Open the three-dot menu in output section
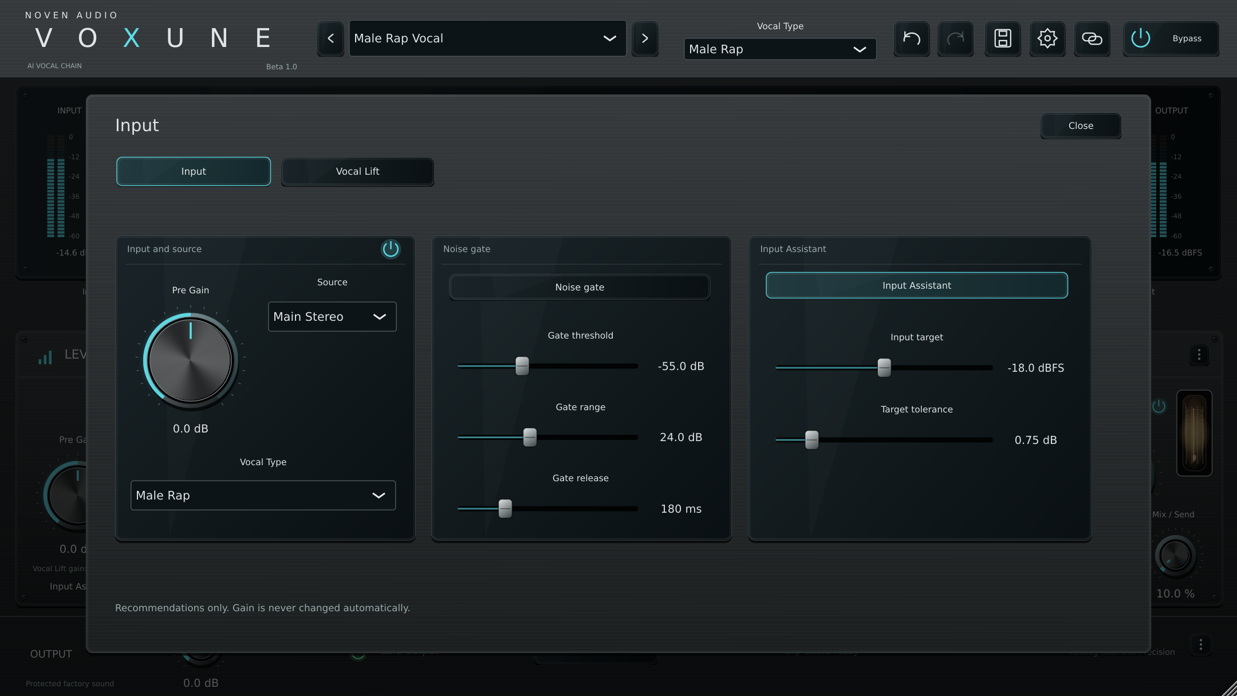 1200,646
